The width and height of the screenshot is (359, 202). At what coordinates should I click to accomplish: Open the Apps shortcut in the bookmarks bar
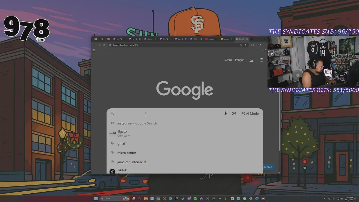point(94,50)
